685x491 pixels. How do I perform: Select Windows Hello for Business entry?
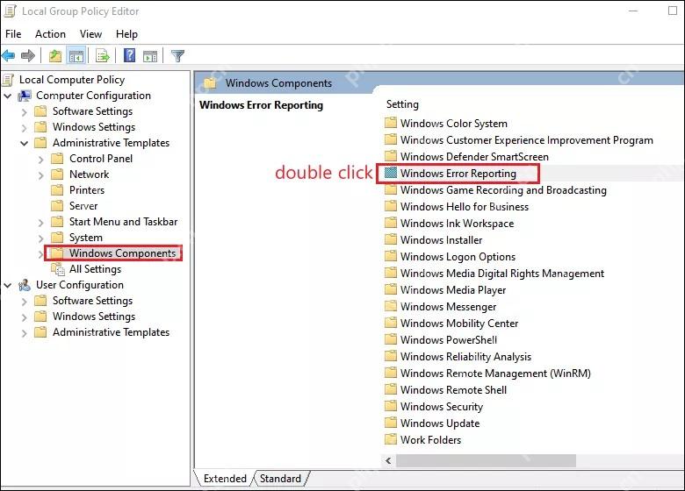(x=465, y=207)
